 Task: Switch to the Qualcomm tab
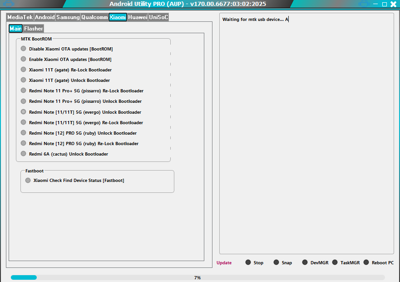pyautogui.click(x=94, y=17)
